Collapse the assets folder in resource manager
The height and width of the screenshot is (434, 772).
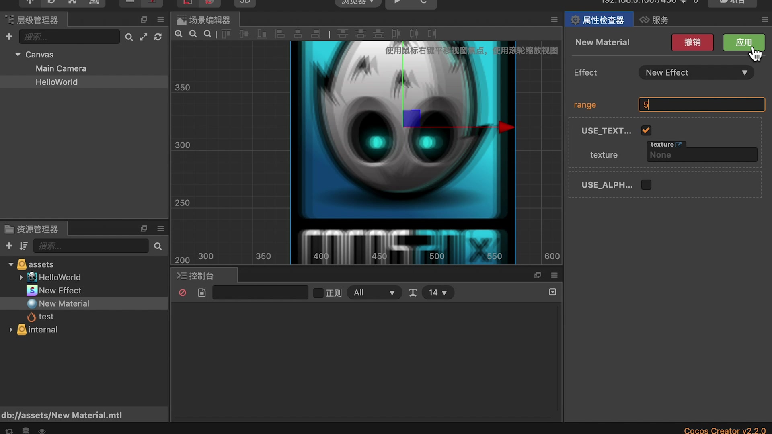pos(10,264)
